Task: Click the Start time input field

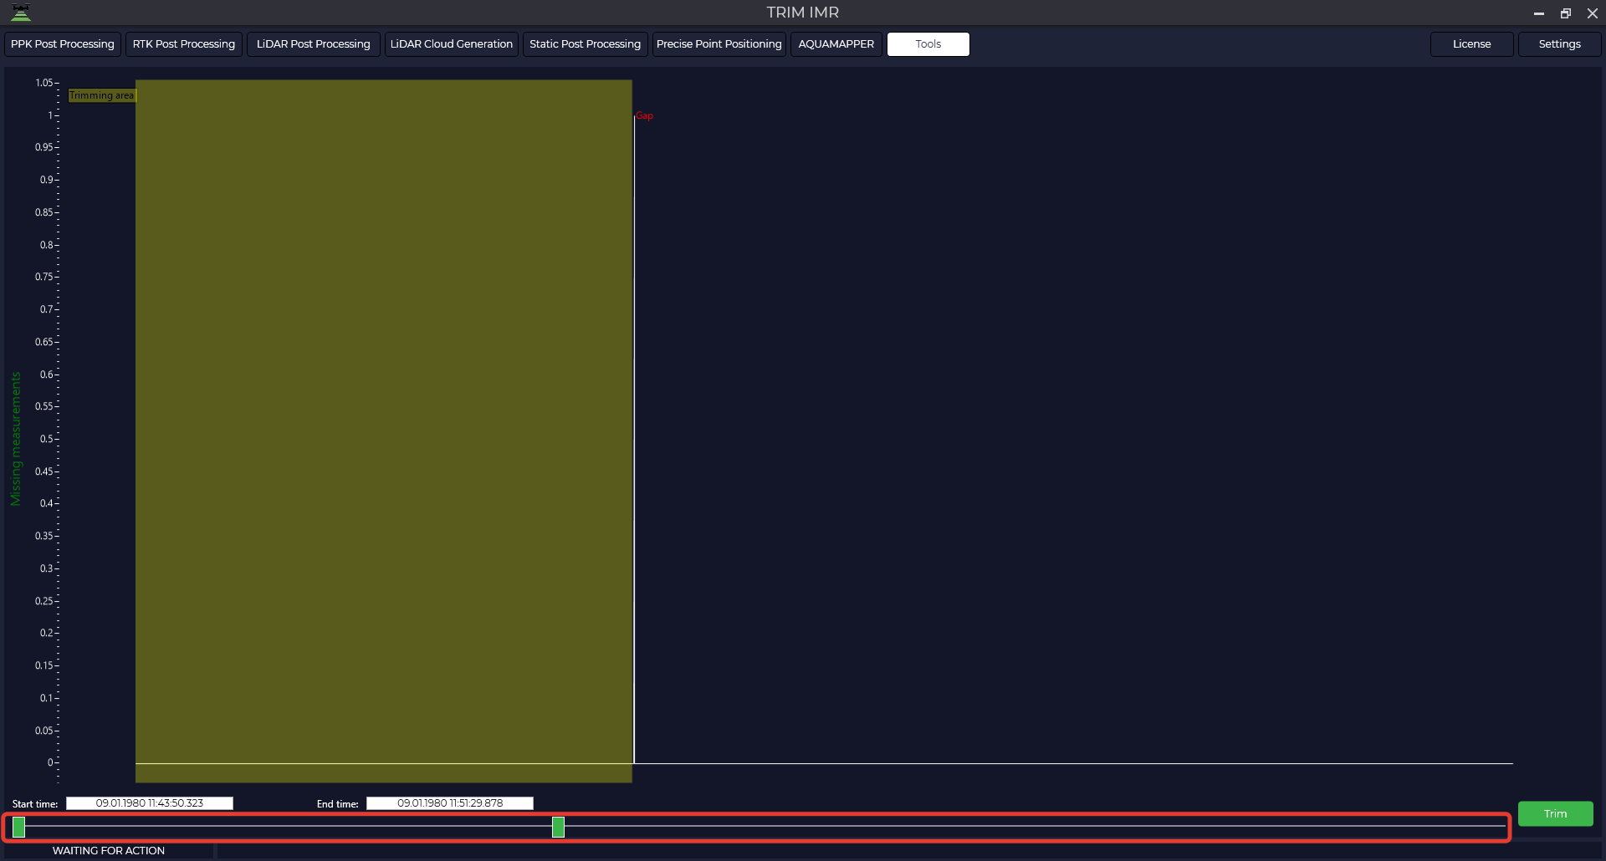Action: tap(150, 803)
